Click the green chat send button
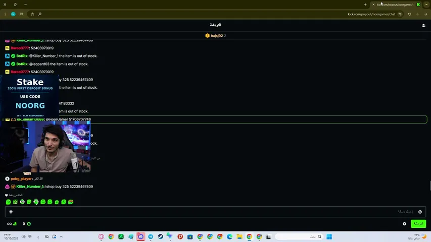This screenshot has height=242, width=431. 418,224
